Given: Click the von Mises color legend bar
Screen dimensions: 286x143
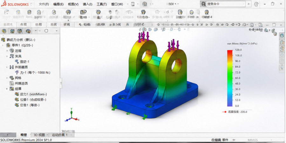Looking at the screenshot, I should pyautogui.click(x=230, y=78).
